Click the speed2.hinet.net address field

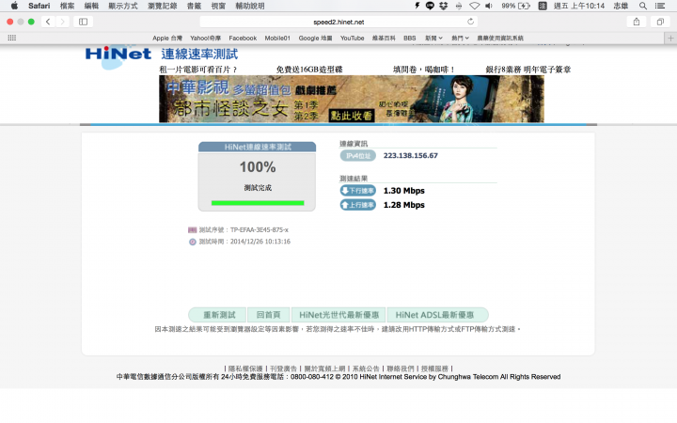(x=338, y=22)
